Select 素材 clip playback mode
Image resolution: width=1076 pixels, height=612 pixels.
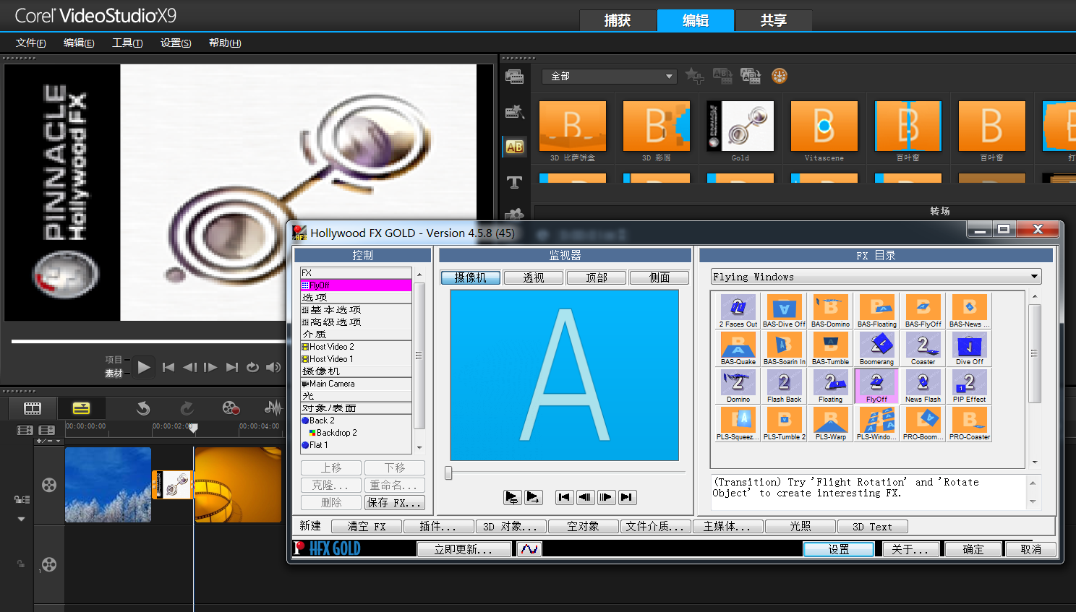click(114, 374)
